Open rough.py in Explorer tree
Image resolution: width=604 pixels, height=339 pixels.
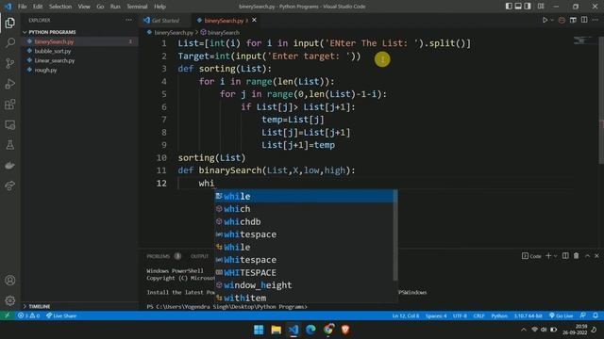pos(45,70)
